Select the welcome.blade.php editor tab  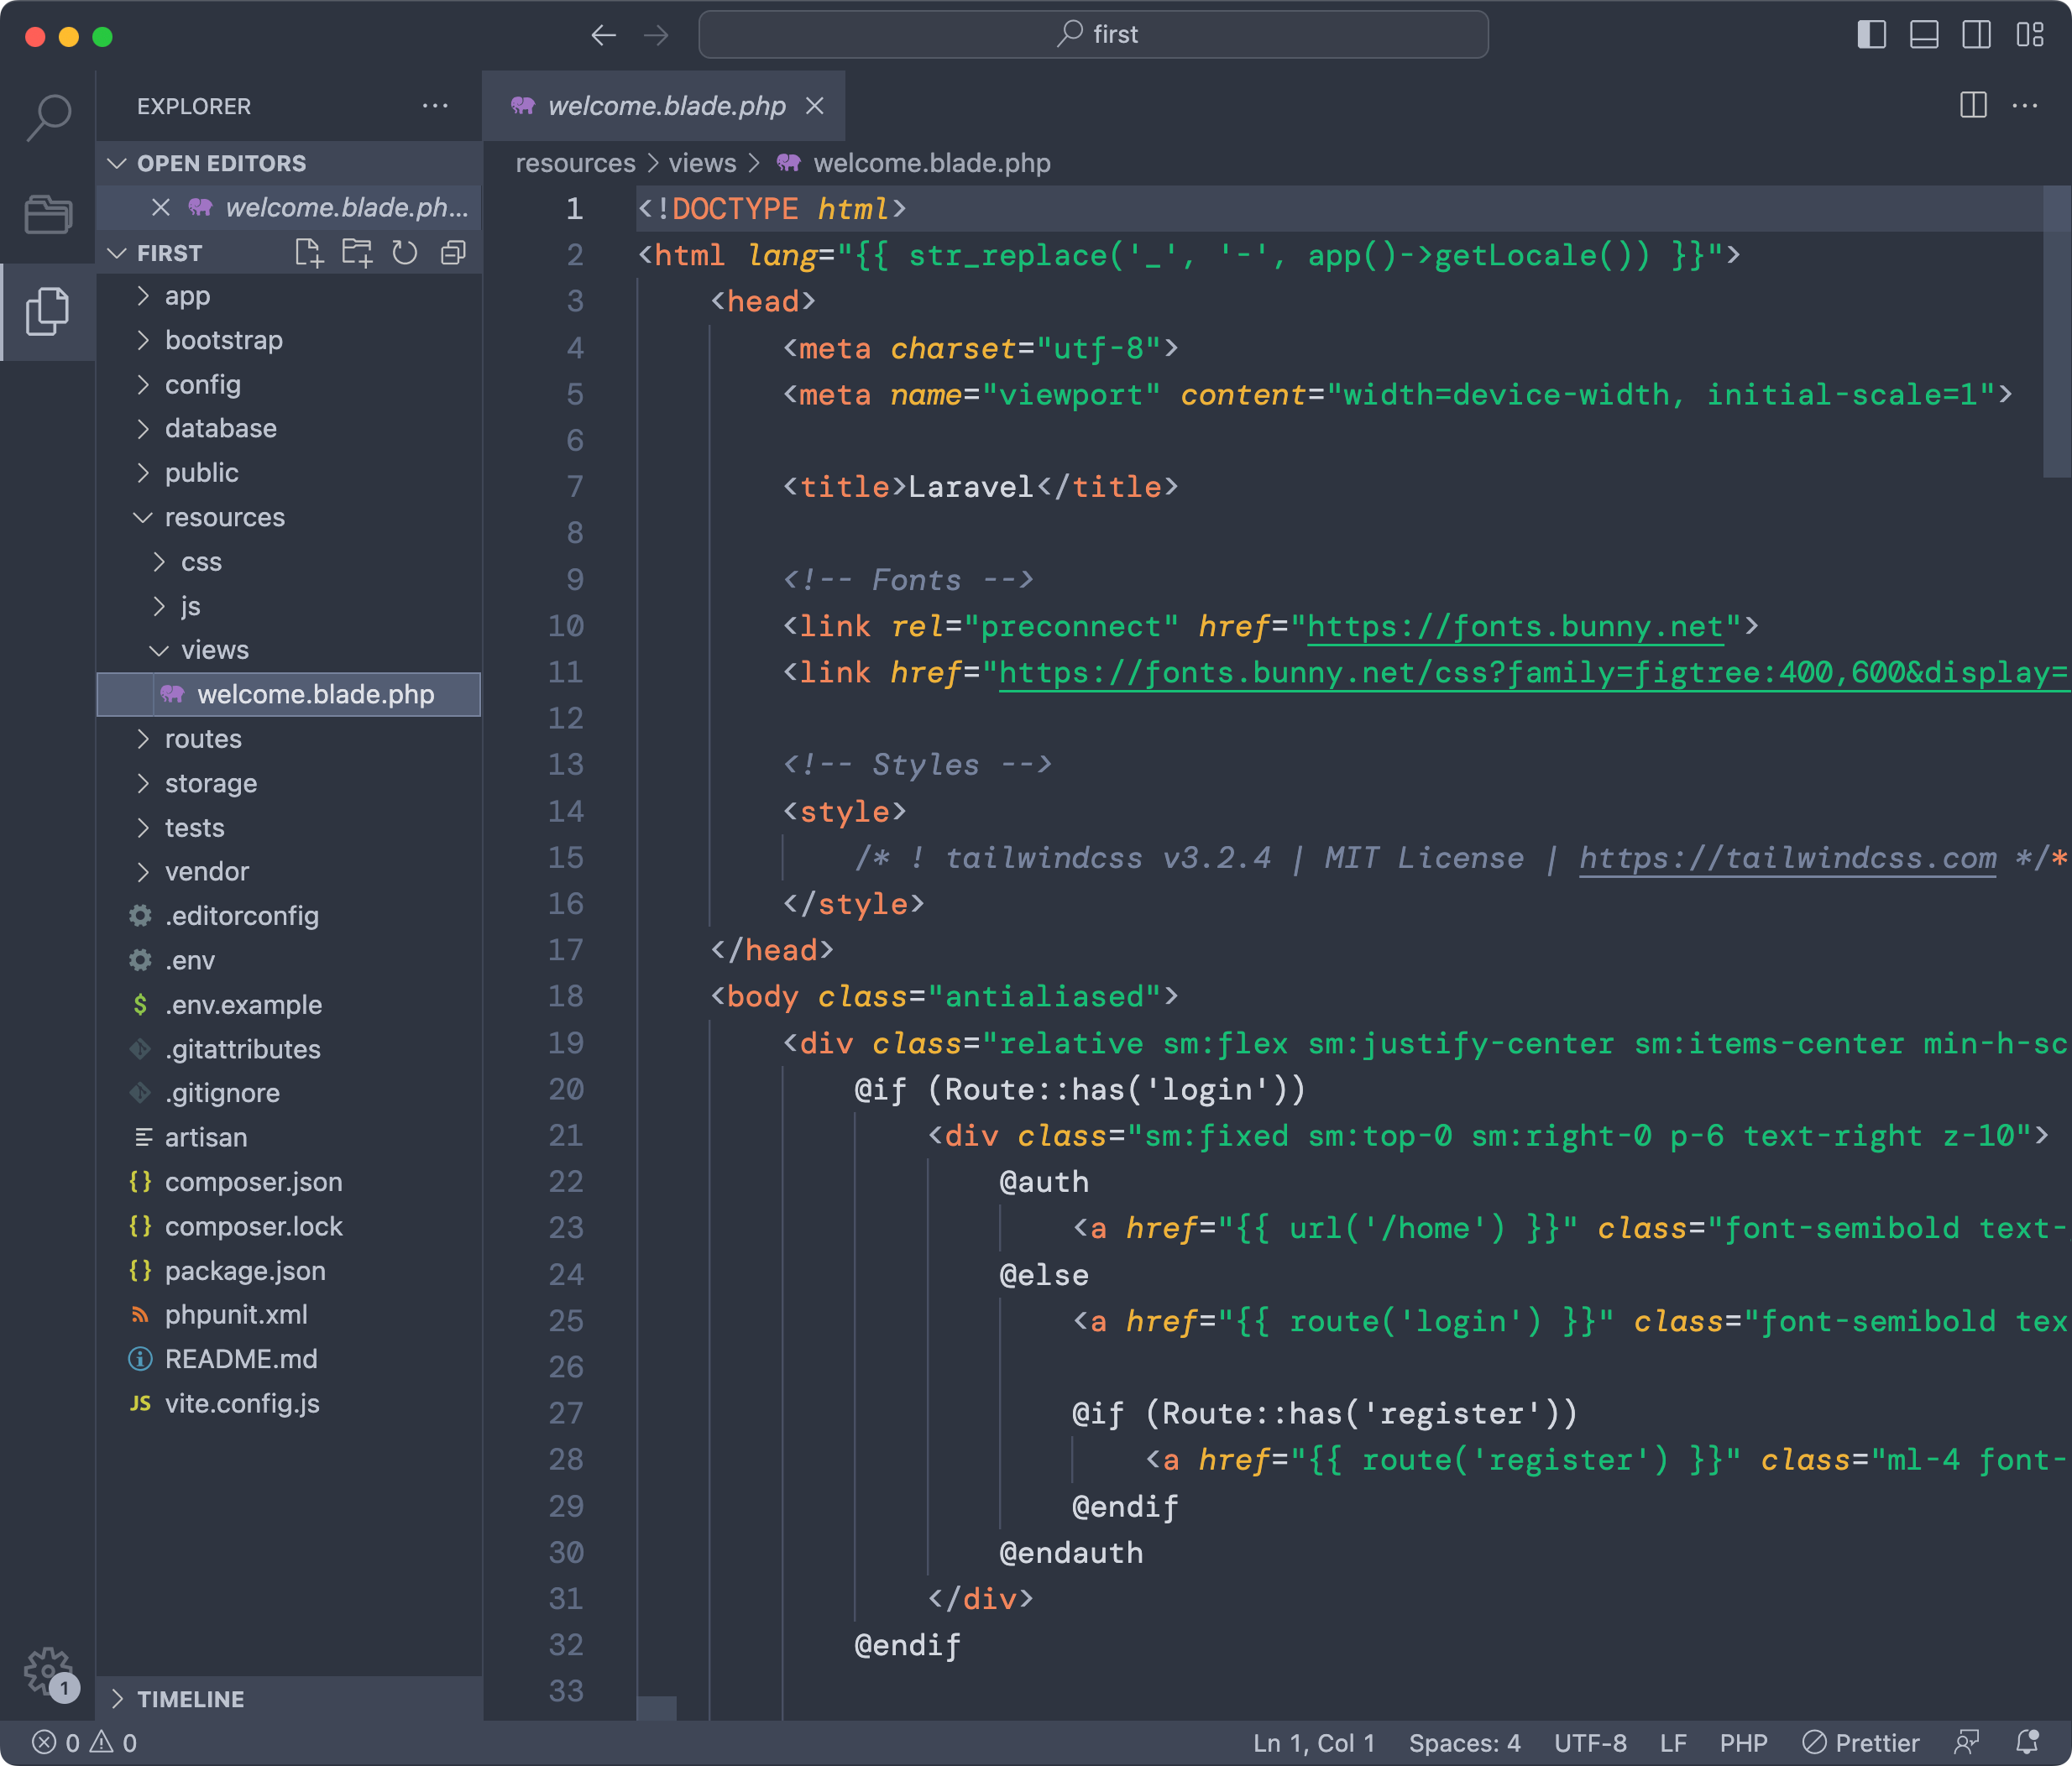(666, 105)
